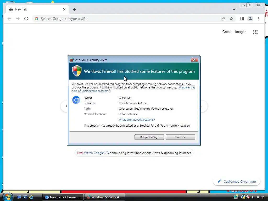The width and height of the screenshot is (268, 201).
Task: Open a new tab with the plus button
Action: 74,9
